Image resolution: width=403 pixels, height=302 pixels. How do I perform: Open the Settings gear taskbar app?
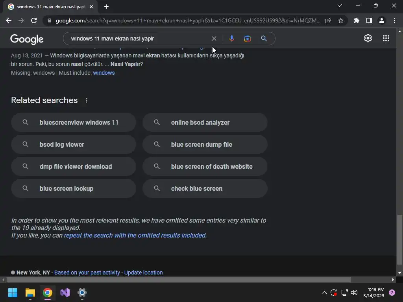pos(82,293)
